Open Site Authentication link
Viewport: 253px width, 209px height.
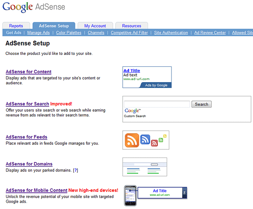coord(171,33)
